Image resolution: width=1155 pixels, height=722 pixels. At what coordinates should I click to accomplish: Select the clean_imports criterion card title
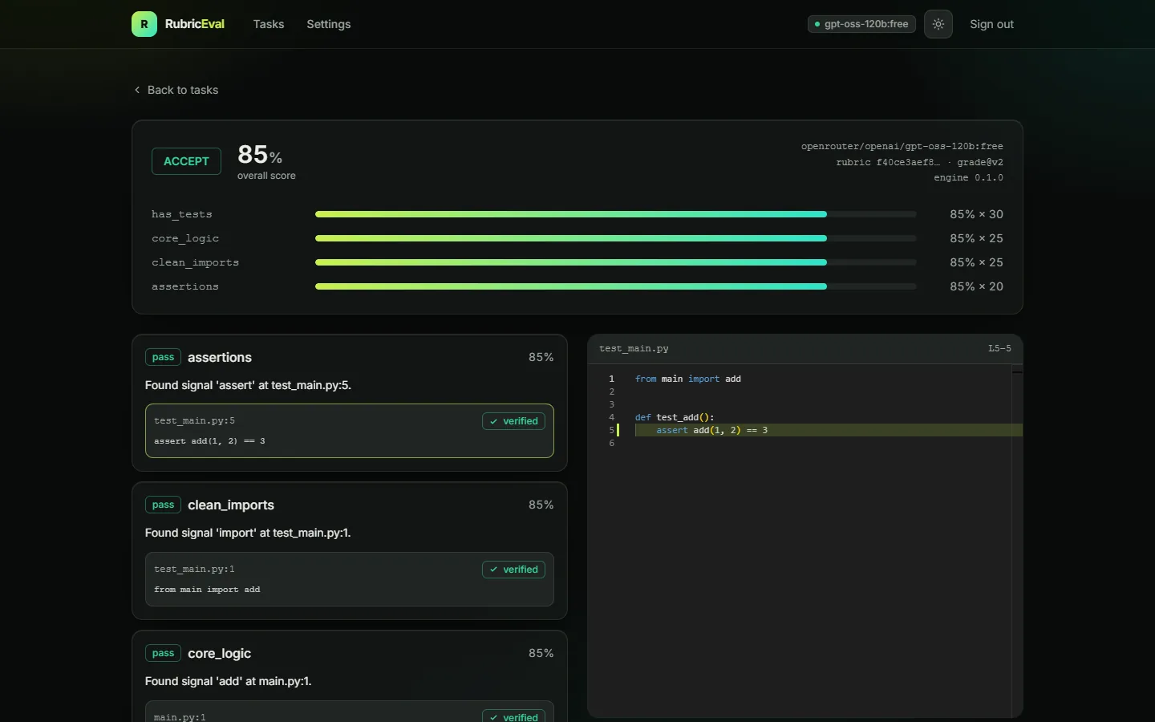point(231,505)
